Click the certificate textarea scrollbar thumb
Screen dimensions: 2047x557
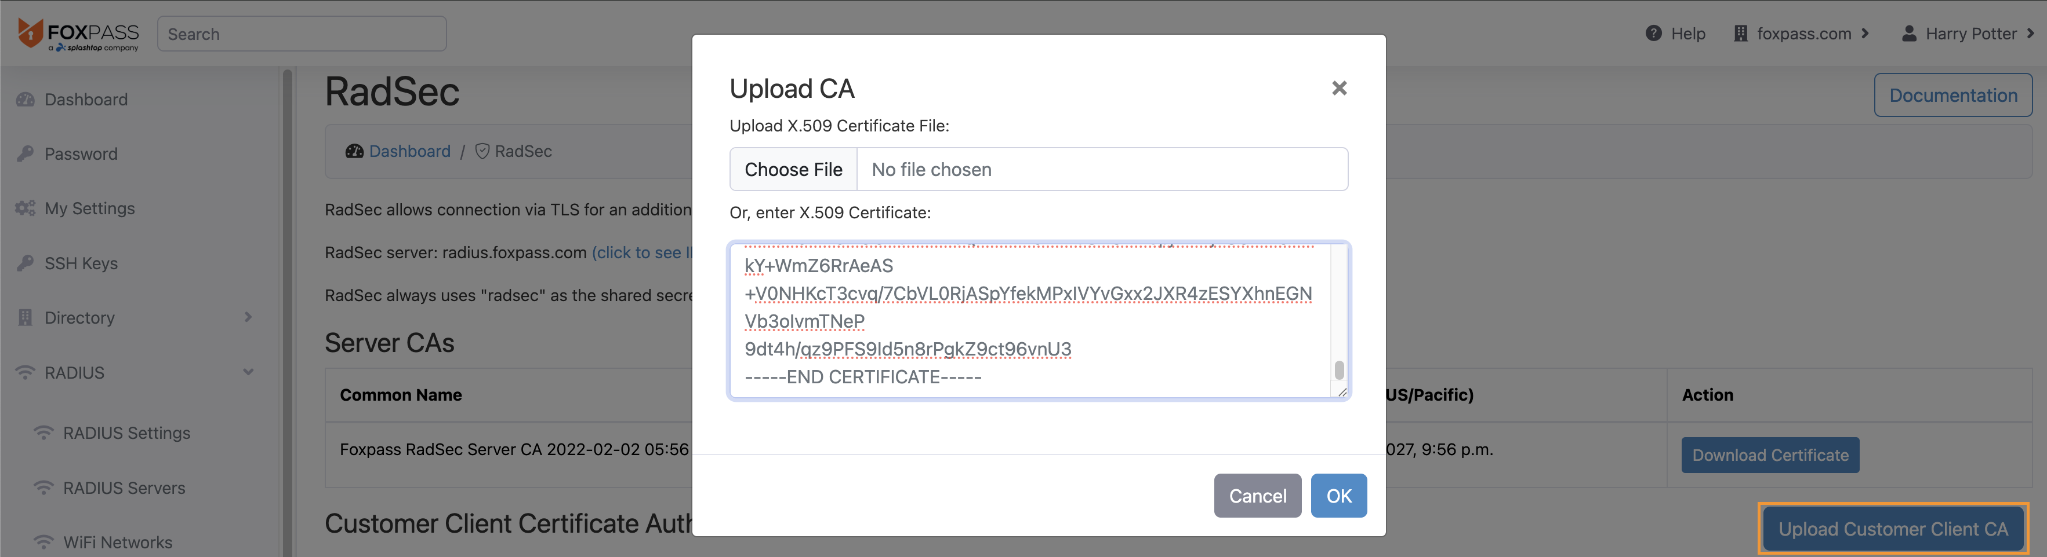coord(1339,370)
